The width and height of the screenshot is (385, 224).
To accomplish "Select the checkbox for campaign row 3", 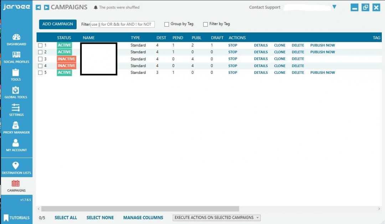I will tap(40, 59).
